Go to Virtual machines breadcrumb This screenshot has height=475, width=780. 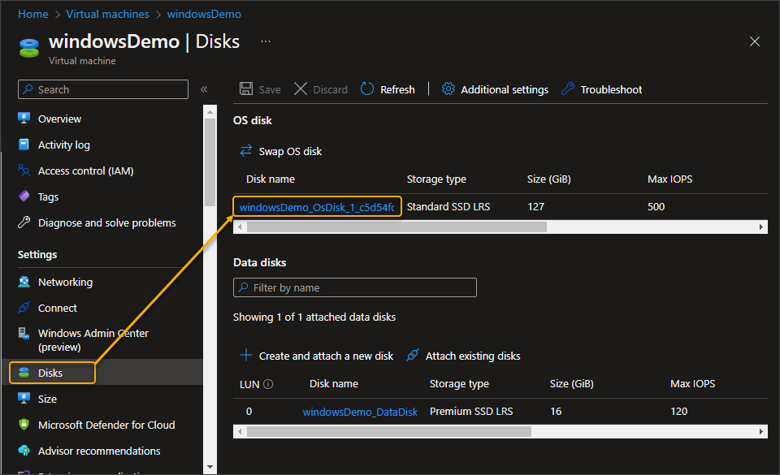(107, 14)
